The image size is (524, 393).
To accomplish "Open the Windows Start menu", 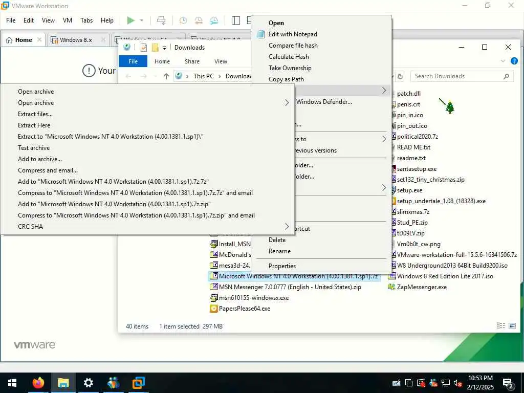I will pos(12,383).
